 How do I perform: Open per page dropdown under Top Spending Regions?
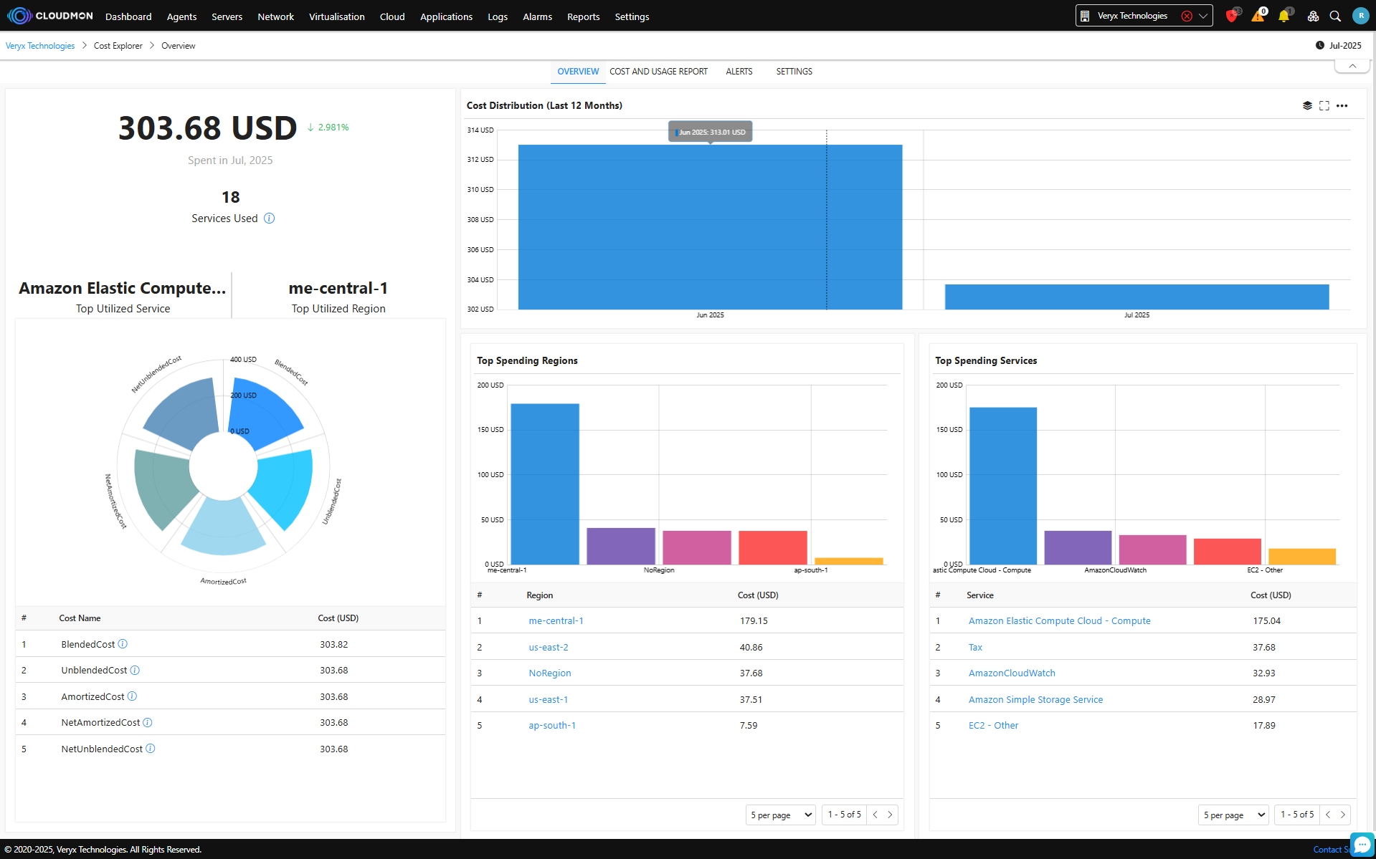[780, 815]
